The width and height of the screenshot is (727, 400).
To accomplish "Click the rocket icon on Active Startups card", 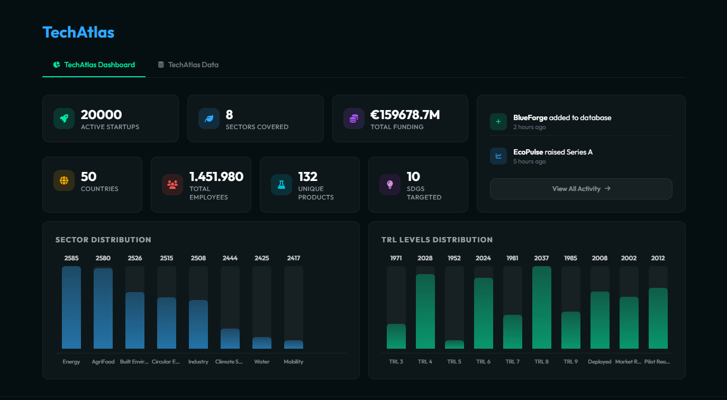I will [x=63, y=119].
